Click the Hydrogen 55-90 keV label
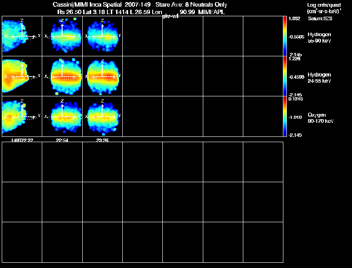352x268 pixels. tap(319, 37)
